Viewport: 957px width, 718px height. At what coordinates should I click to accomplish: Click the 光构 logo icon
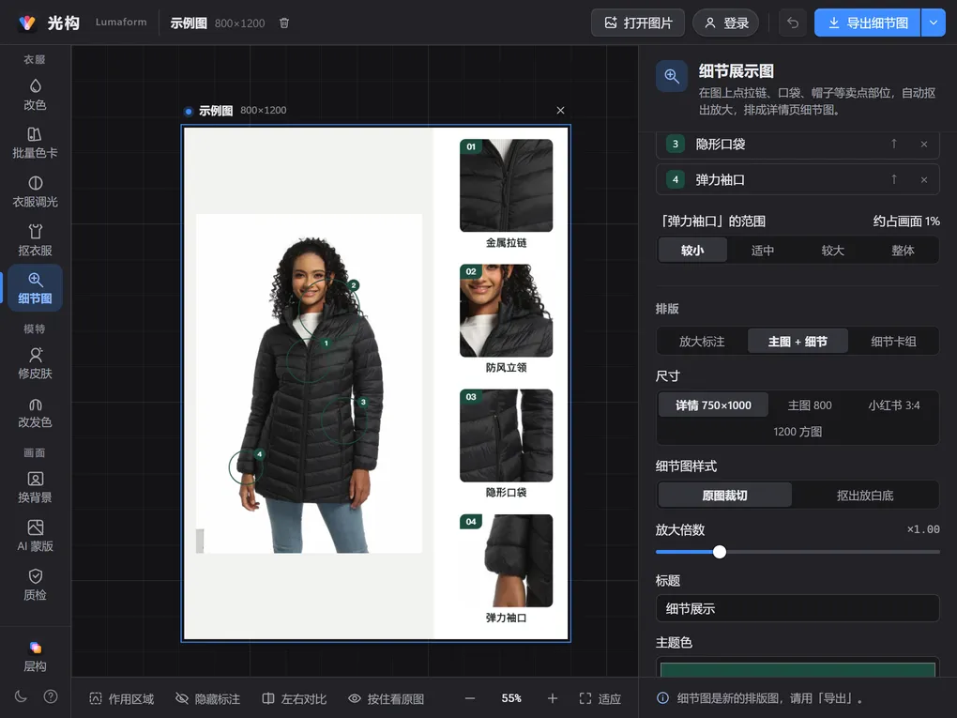(x=27, y=23)
